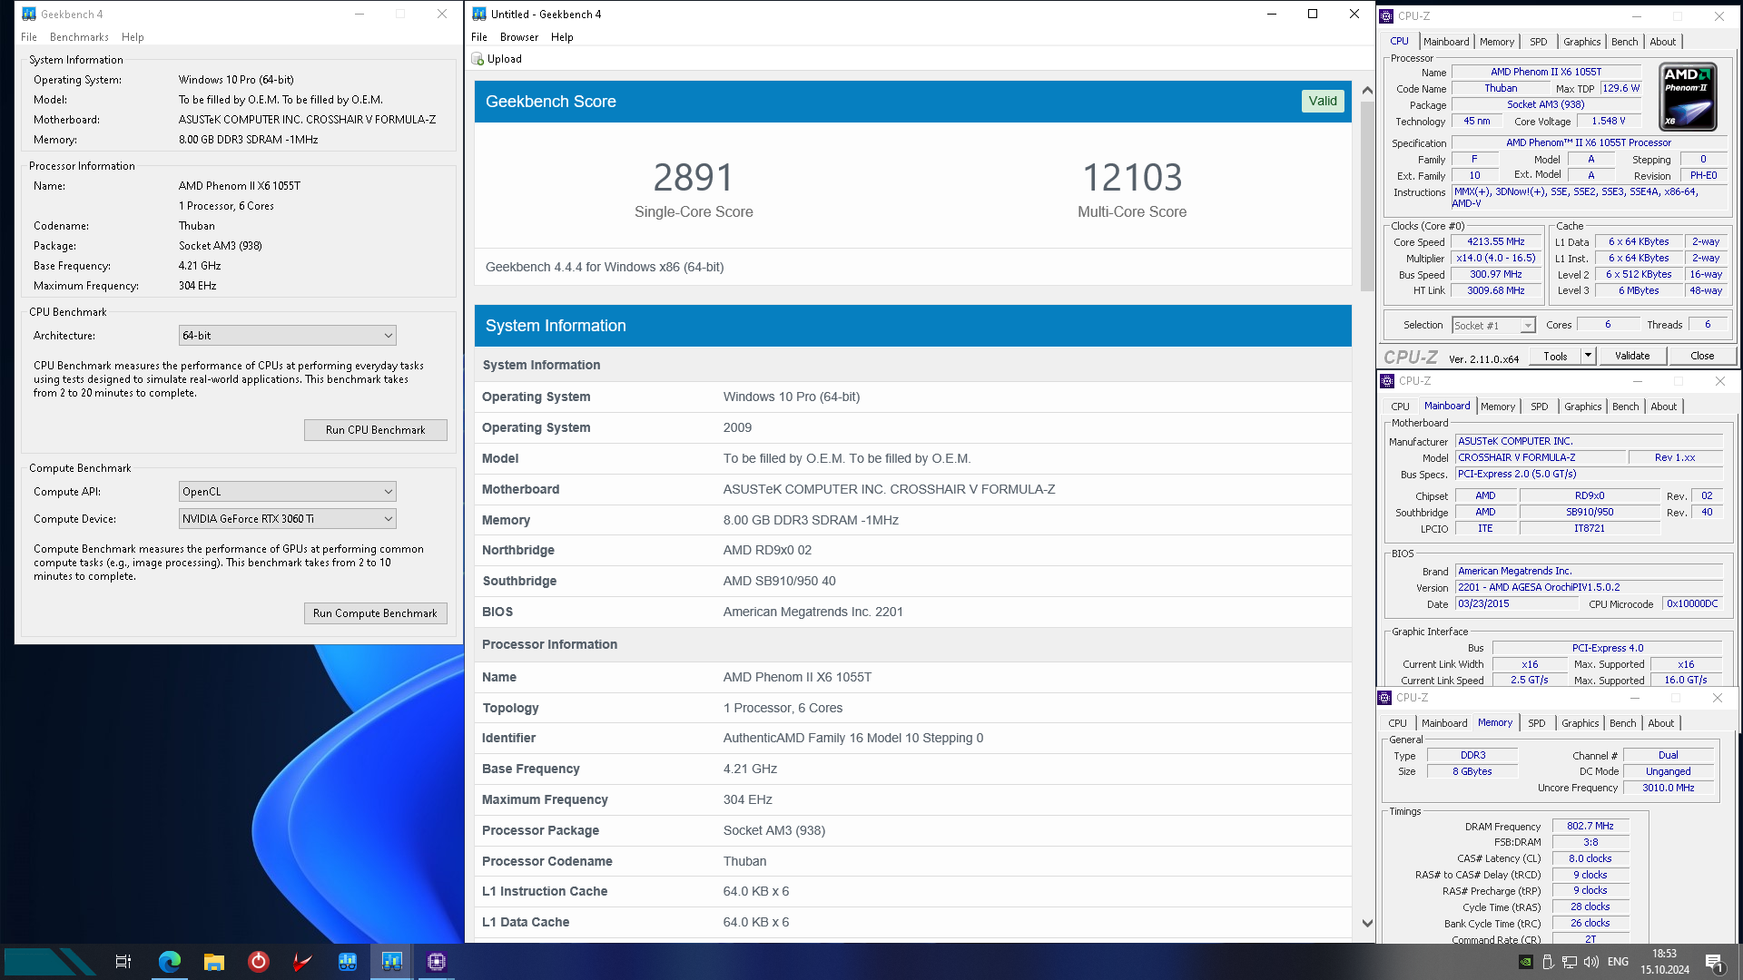Click the results window scrollbar thumb
Viewport: 1743px width, 980px height.
[x=1367, y=197]
